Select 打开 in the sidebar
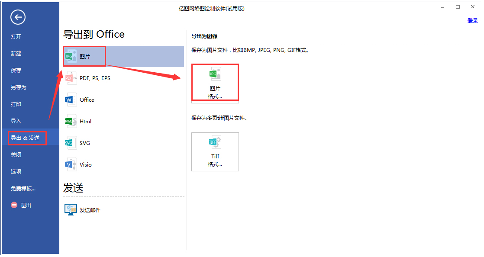 pyautogui.click(x=16, y=36)
